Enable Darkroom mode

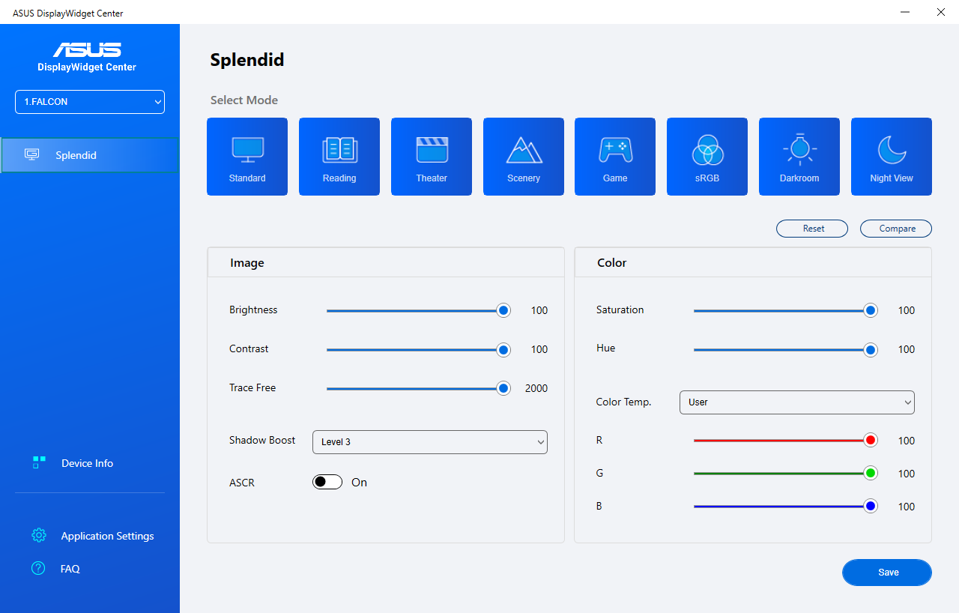(x=799, y=157)
